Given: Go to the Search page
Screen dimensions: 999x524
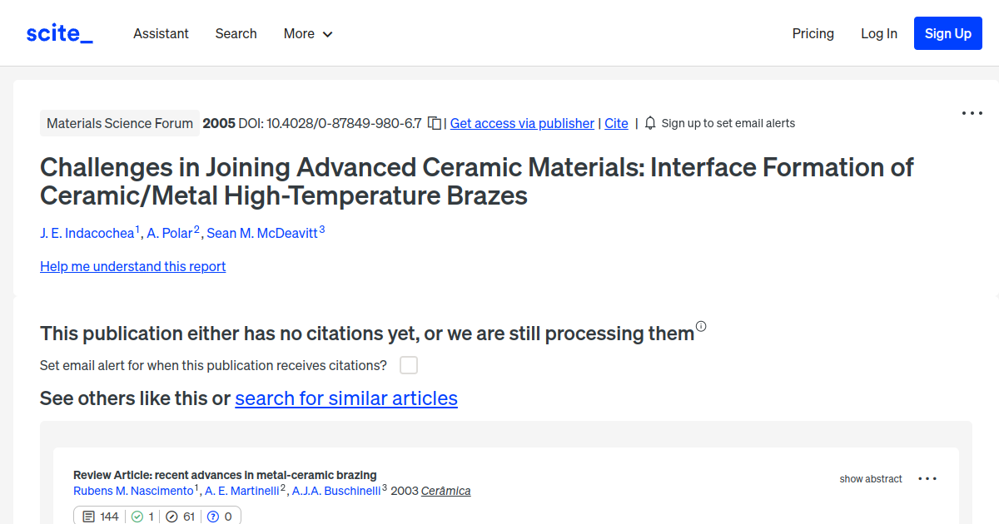Looking at the screenshot, I should tap(236, 33).
